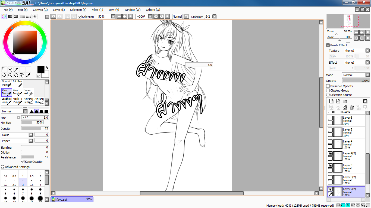Open the Filter menu
The width and height of the screenshot is (371, 208).
click(97, 10)
